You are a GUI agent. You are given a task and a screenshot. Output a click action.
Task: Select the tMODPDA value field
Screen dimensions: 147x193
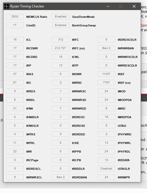click(106, 100)
